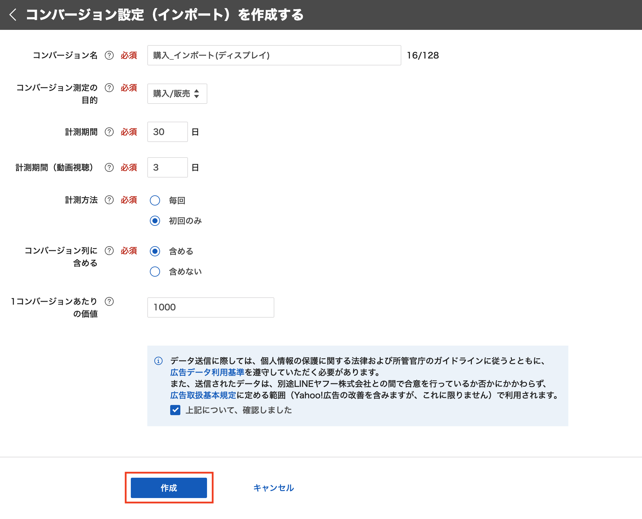Select the 毎回 radio button

point(155,200)
